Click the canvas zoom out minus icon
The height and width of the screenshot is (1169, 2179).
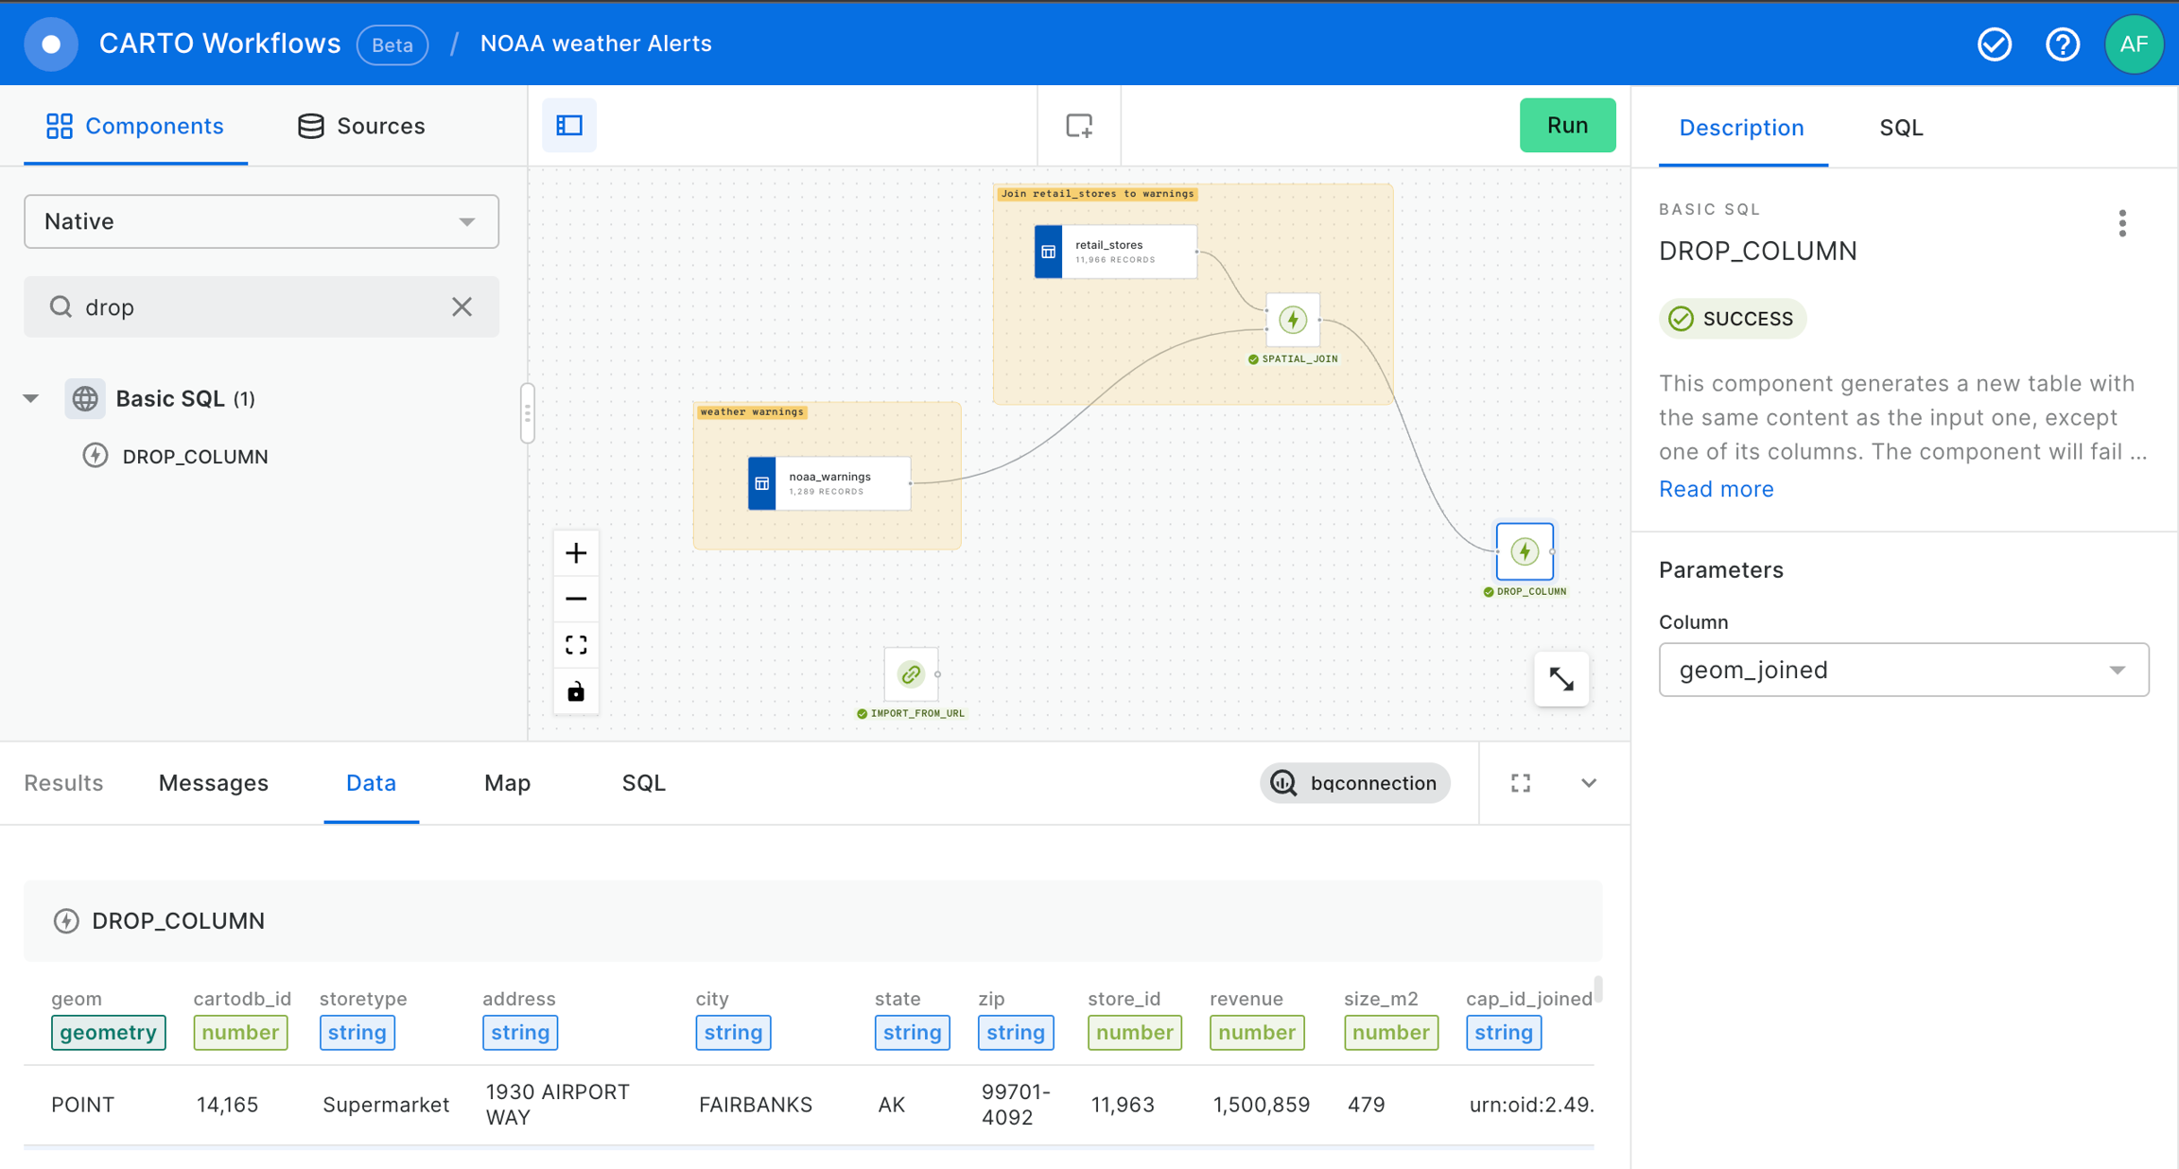click(x=576, y=599)
